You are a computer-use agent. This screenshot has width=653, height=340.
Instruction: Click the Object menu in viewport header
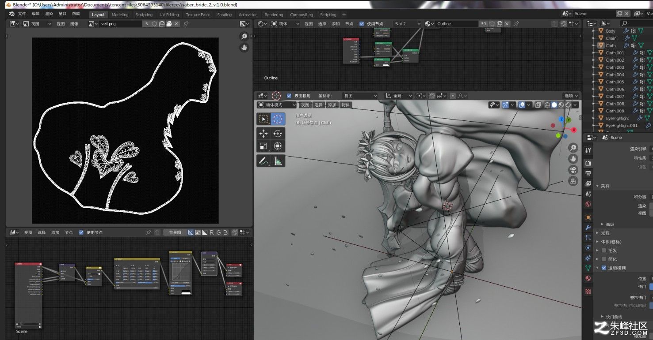click(345, 105)
